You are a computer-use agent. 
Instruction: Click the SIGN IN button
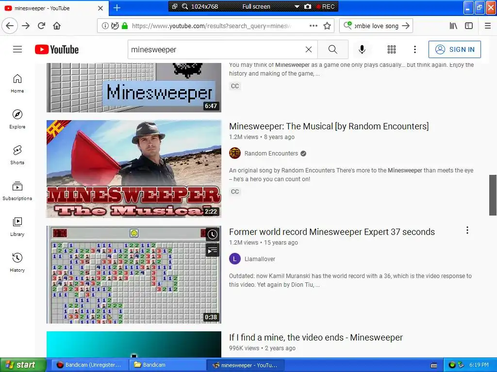[454, 49]
